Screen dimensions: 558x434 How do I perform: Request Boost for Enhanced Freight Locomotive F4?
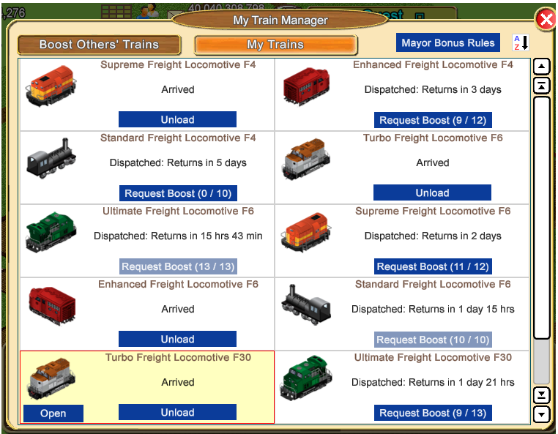(433, 120)
